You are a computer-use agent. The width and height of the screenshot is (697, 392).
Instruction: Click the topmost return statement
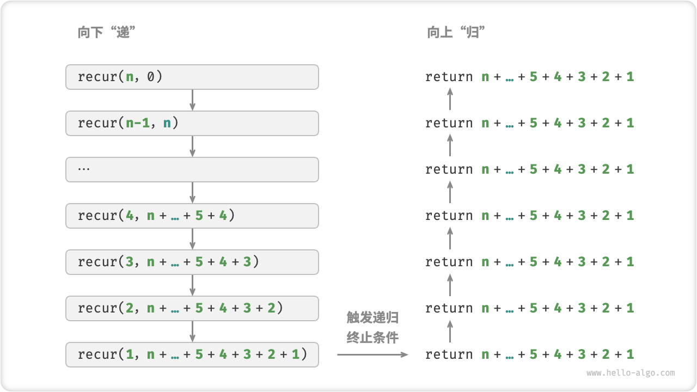[x=529, y=77]
